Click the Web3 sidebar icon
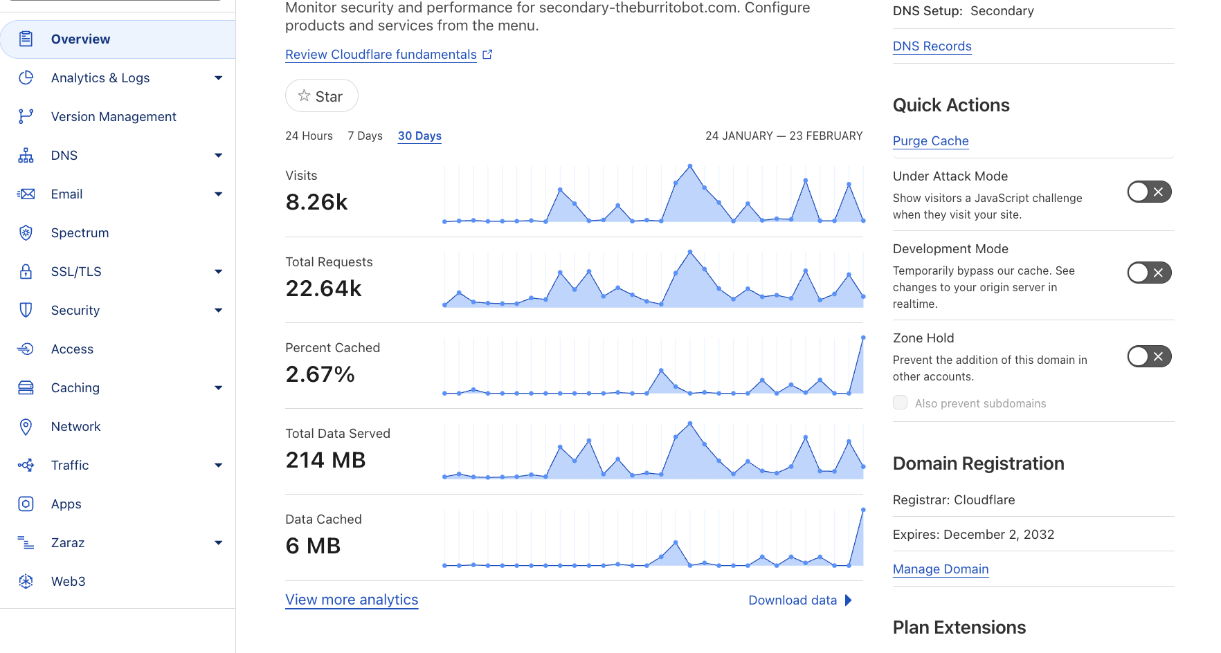The width and height of the screenshot is (1221, 653). (26, 582)
